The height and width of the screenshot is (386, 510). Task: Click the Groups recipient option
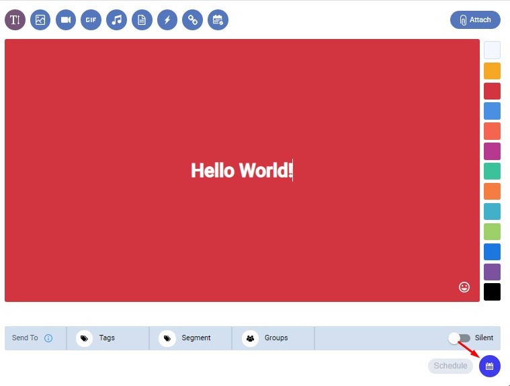point(273,338)
